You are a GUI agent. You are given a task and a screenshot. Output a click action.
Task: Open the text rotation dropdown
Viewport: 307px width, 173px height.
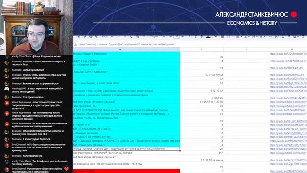click(262, 37)
